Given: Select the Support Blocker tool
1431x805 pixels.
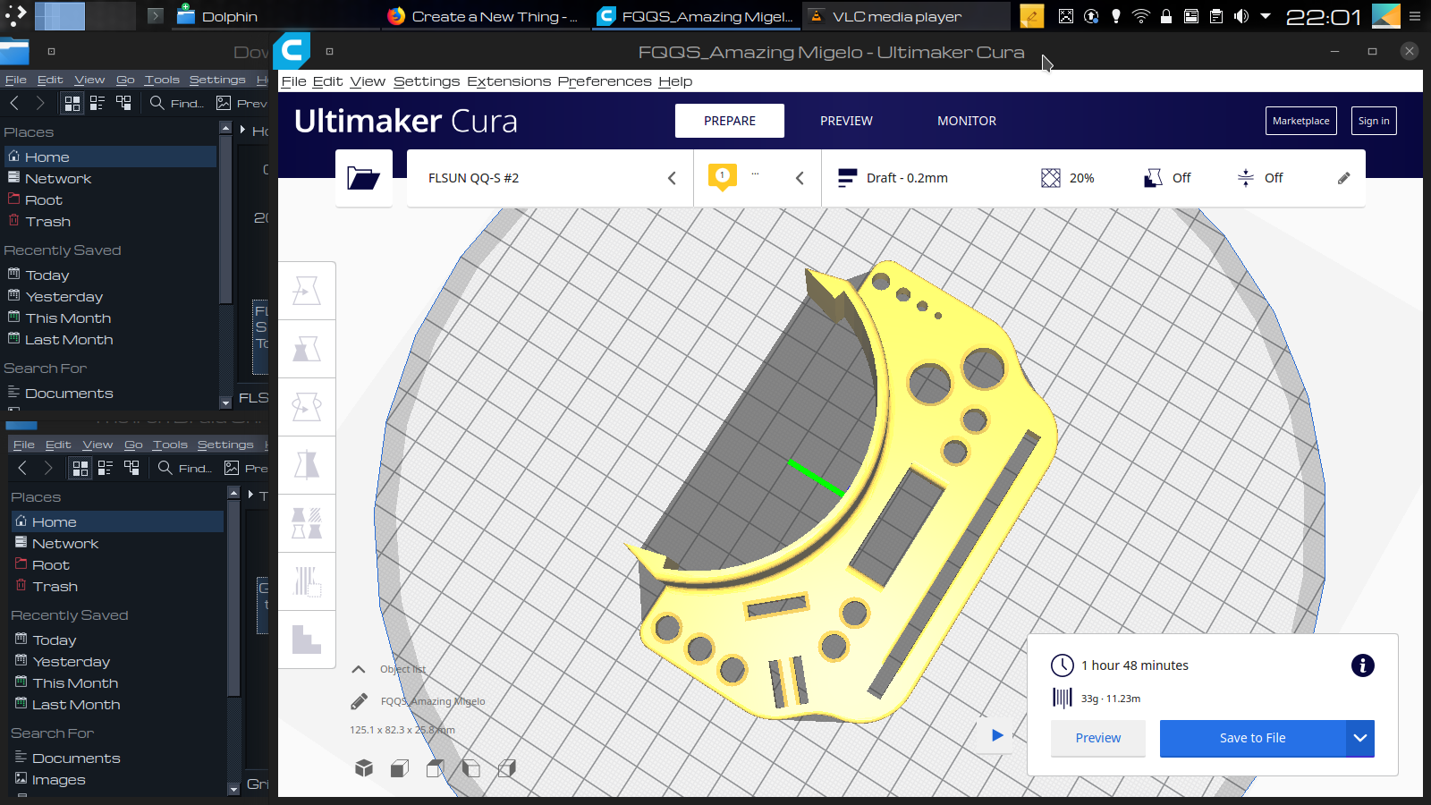Looking at the screenshot, I should [307, 581].
